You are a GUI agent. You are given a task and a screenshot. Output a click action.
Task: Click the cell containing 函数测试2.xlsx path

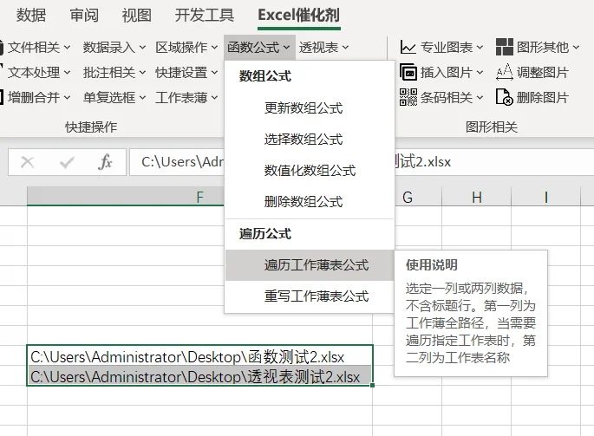point(199,357)
